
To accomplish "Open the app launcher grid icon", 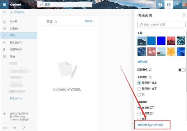I will 4,5.
